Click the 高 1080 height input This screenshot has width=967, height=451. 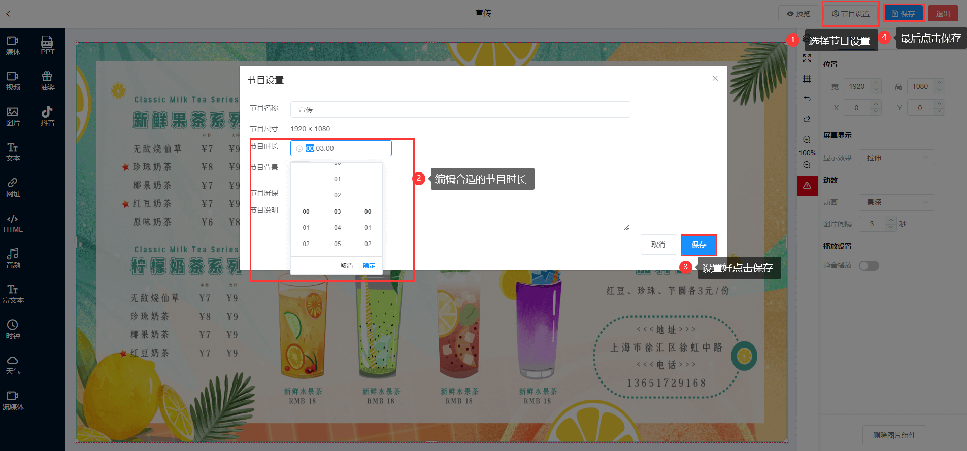pos(920,86)
